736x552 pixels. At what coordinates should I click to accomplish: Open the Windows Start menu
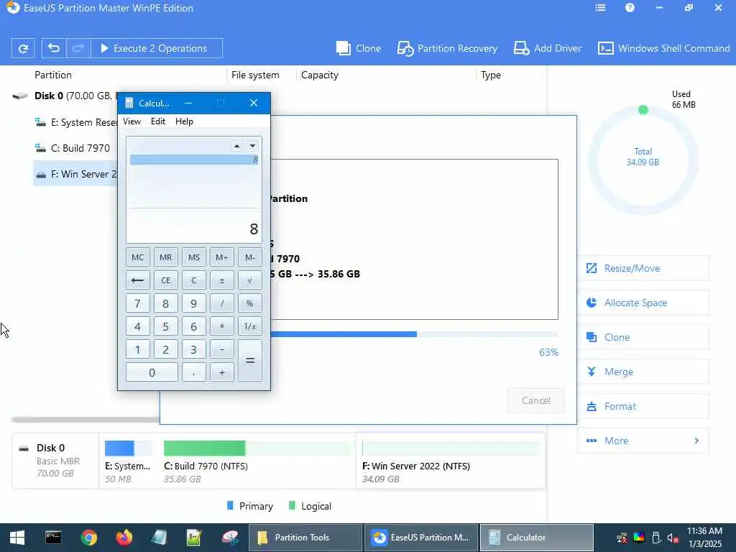tap(17, 538)
